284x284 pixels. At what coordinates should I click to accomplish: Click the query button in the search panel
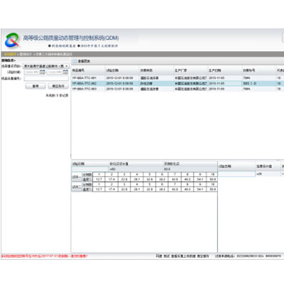click(x=35, y=86)
